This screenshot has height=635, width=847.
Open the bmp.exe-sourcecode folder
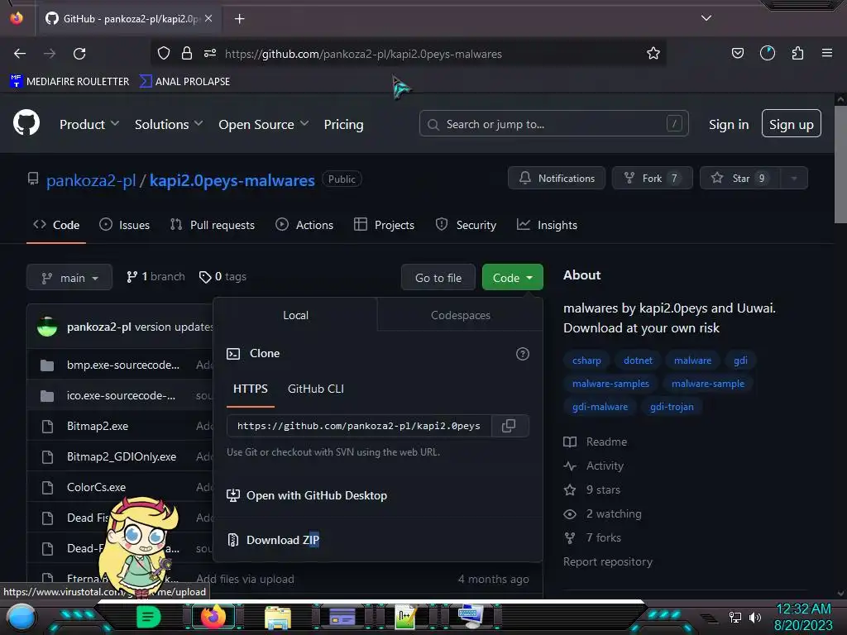click(122, 365)
